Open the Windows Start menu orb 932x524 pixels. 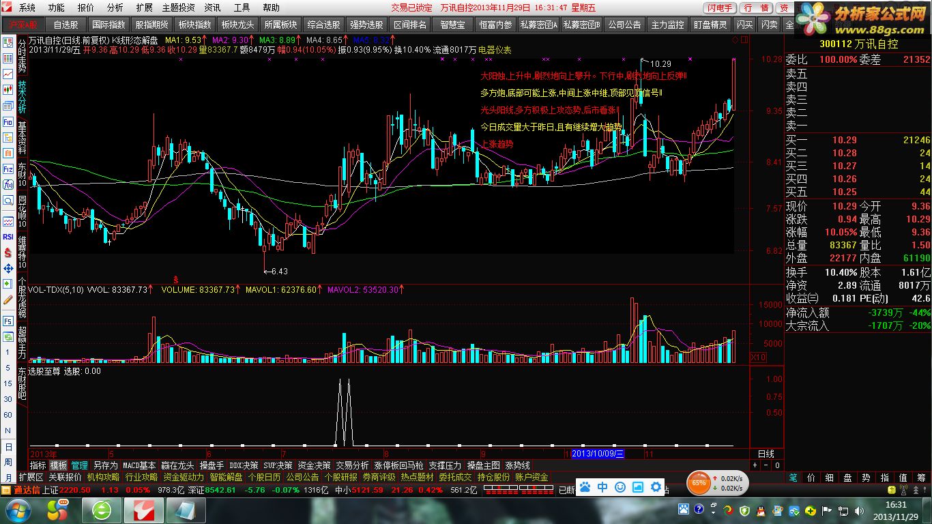pyautogui.click(x=18, y=510)
